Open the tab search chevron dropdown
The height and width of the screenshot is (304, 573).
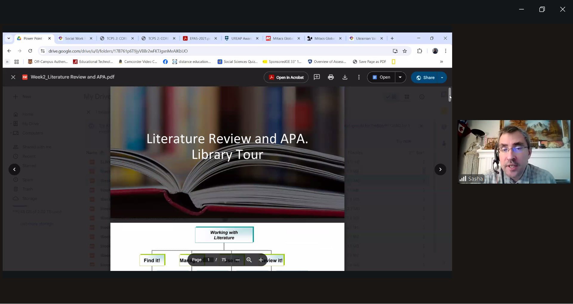click(x=9, y=38)
